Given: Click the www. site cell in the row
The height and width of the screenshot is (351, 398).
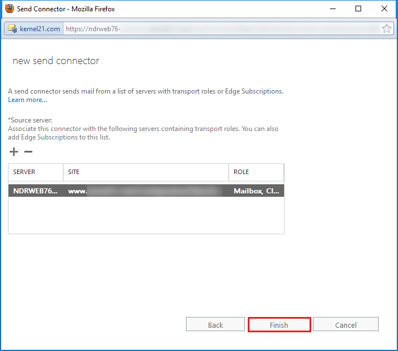Looking at the screenshot, I should click(146, 191).
